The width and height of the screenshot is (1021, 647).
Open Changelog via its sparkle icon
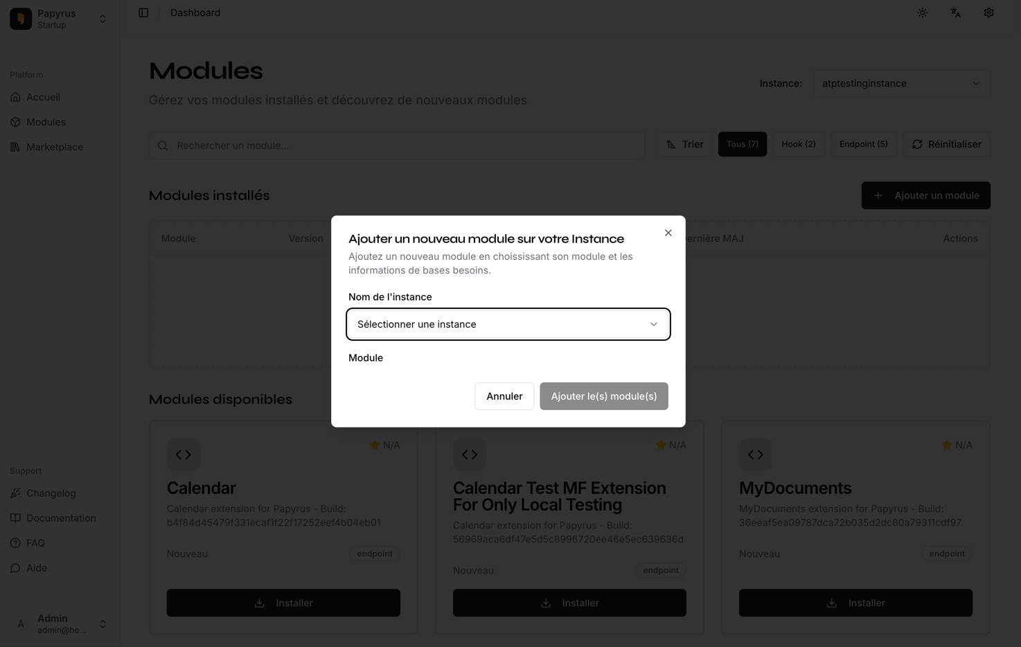pyautogui.click(x=15, y=493)
